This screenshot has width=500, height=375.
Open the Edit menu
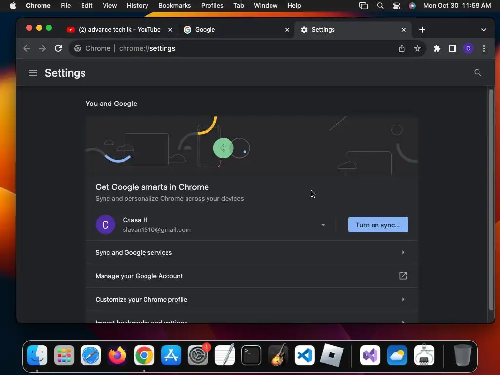pyautogui.click(x=86, y=6)
